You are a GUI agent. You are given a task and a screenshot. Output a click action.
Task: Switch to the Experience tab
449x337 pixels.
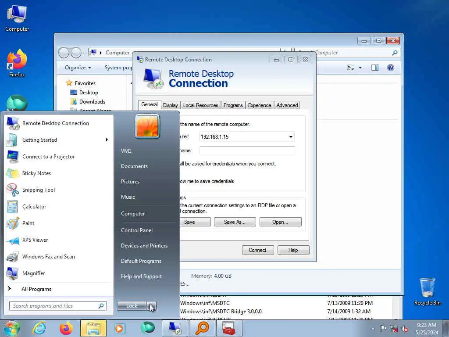tap(260, 105)
